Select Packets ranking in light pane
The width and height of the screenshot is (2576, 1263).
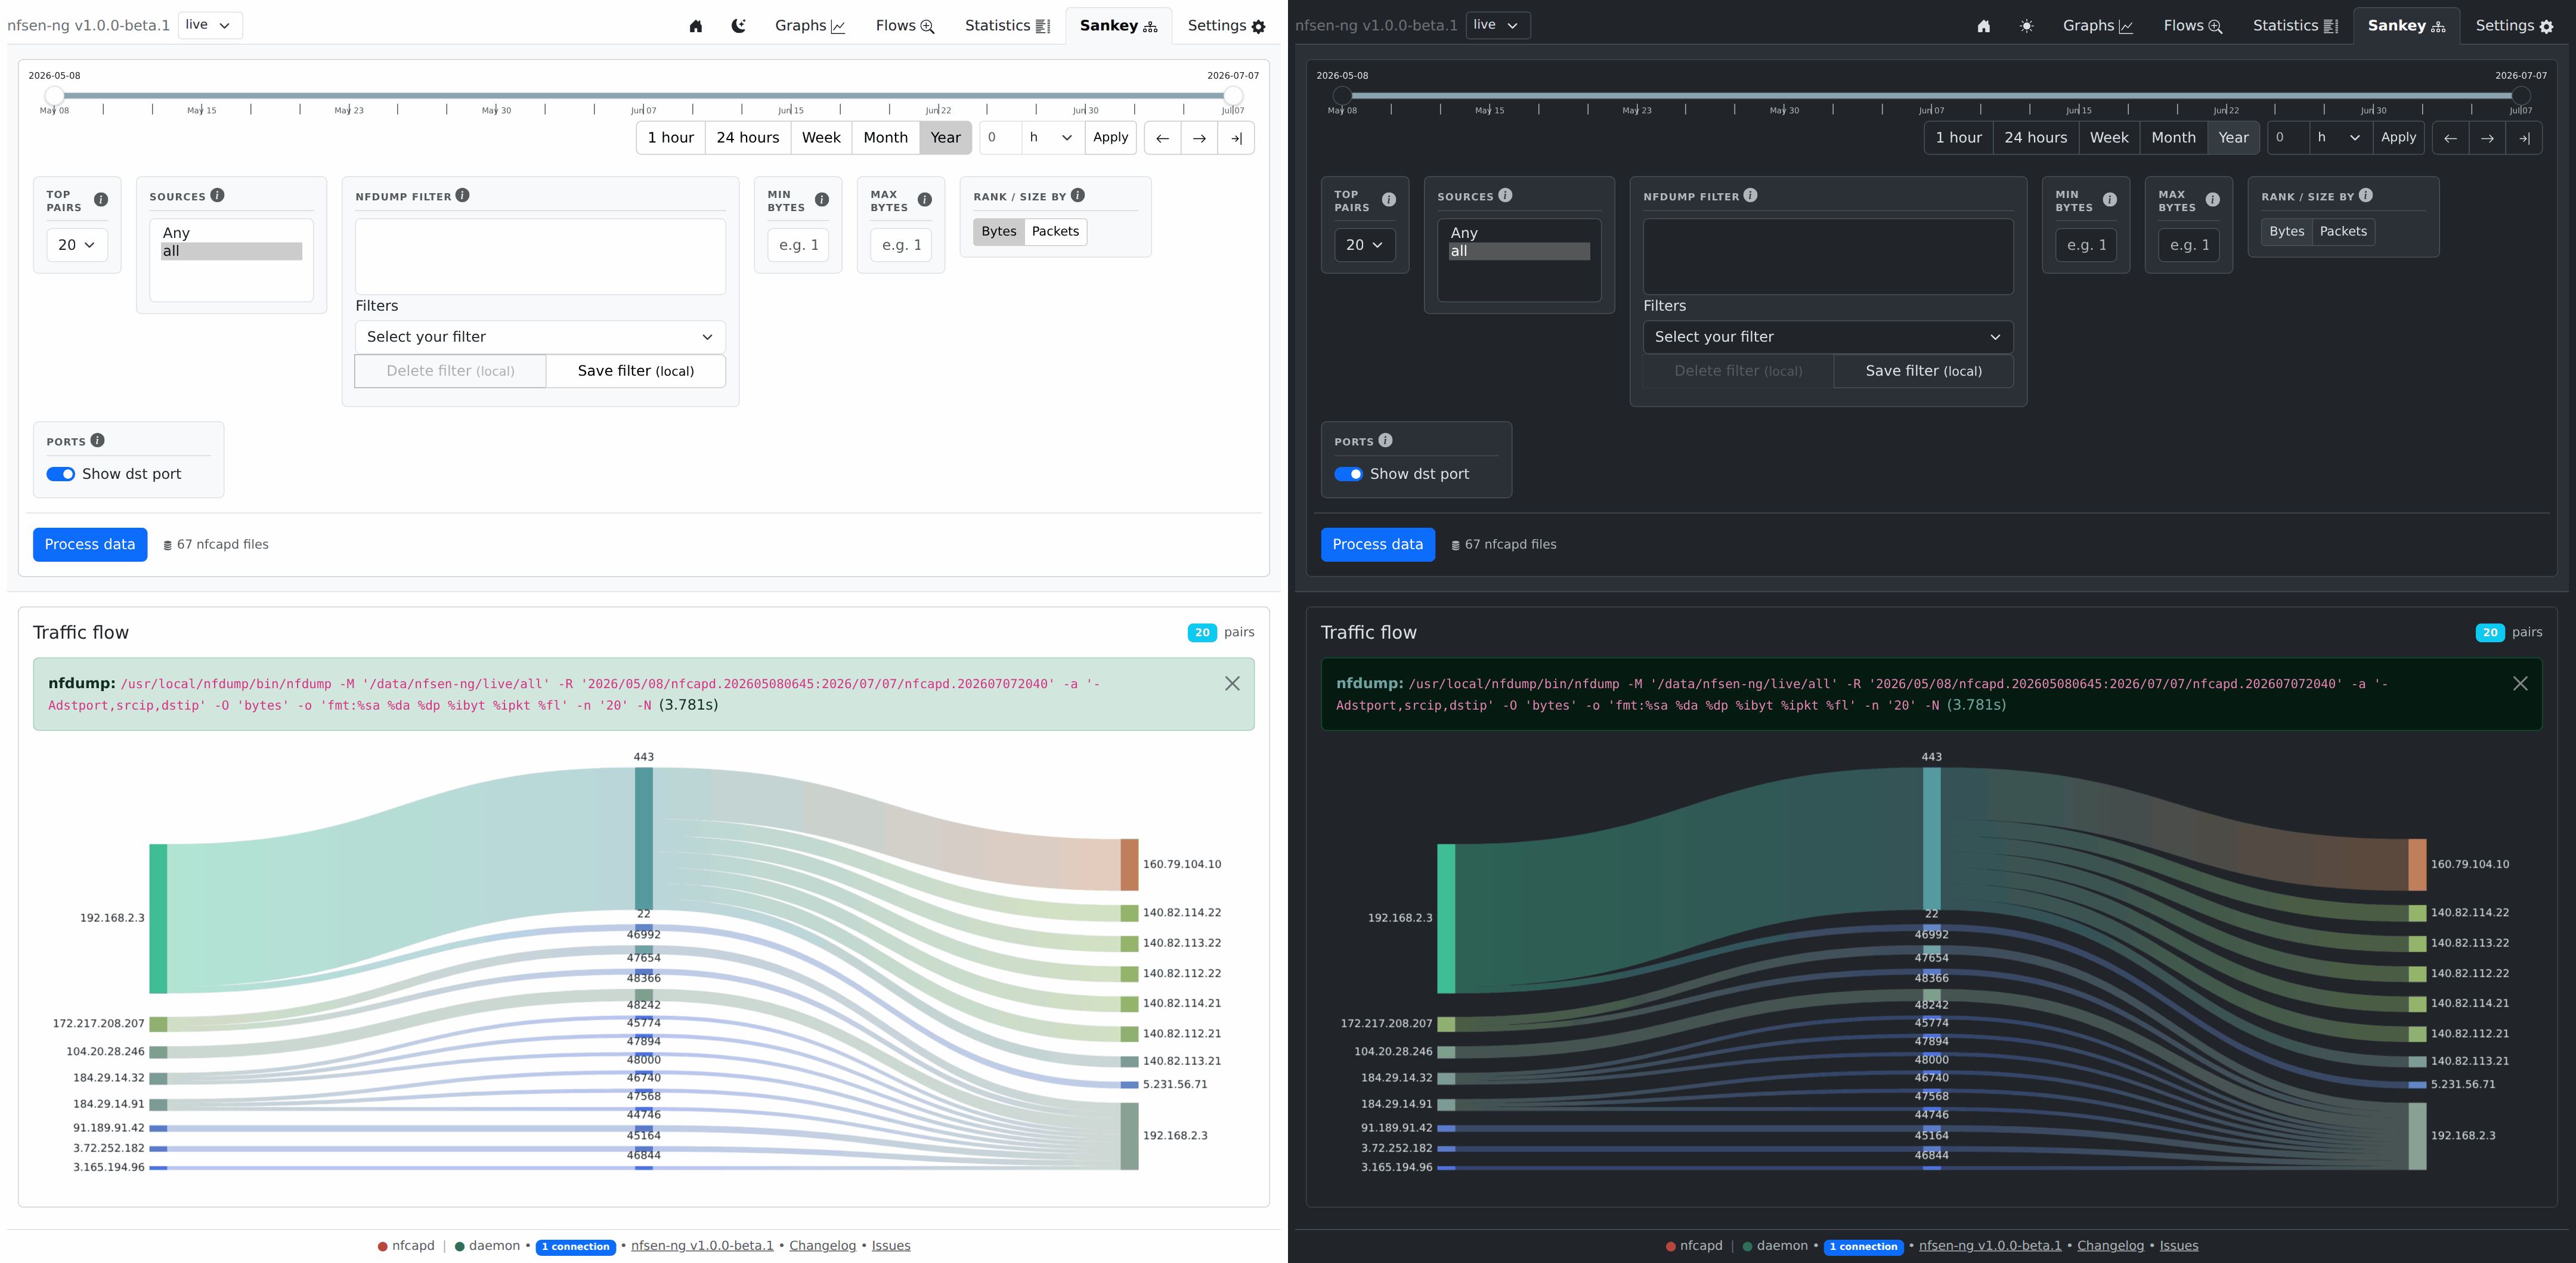pyautogui.click(x=1055, y=231)
